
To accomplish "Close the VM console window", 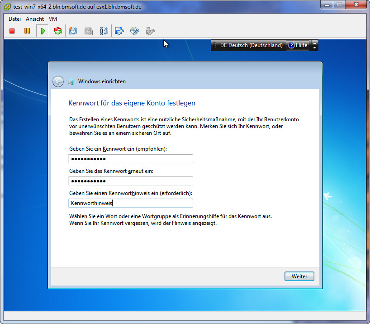I will 356,5.
